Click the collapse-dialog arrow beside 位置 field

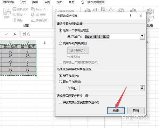pos(142,88)
